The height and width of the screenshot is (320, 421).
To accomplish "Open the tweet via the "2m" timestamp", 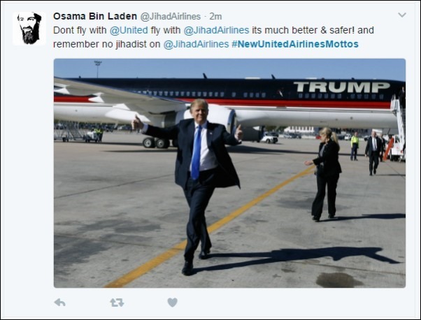I will [215, 17].
